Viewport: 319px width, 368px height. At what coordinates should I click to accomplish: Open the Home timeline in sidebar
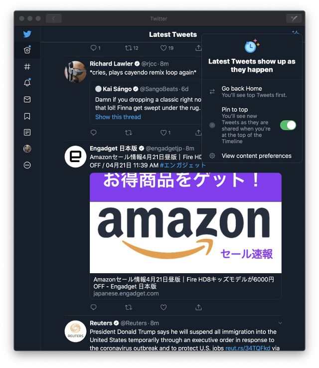coord(27,50)
